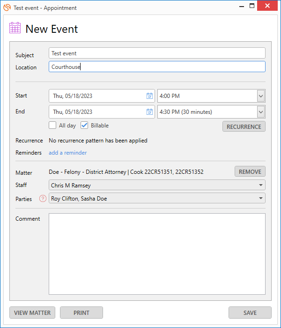Expand the Start time 4:00 PM dropdown
This screenshot has height=328, width=281.
[x=261, y=96]
